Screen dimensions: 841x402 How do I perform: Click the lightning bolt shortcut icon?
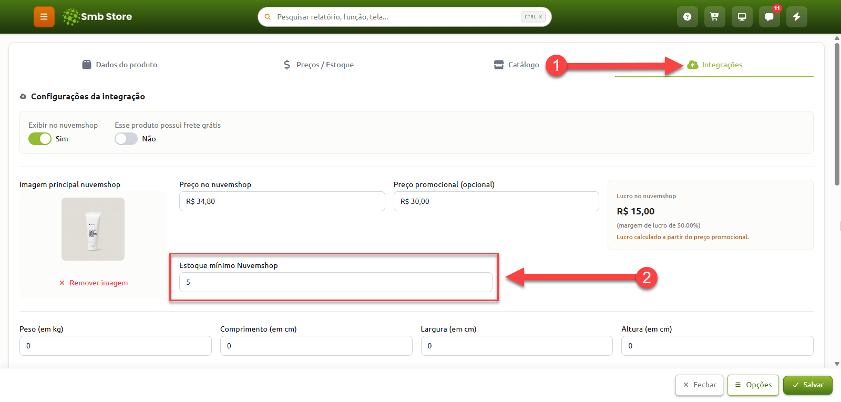click(796, 17)
